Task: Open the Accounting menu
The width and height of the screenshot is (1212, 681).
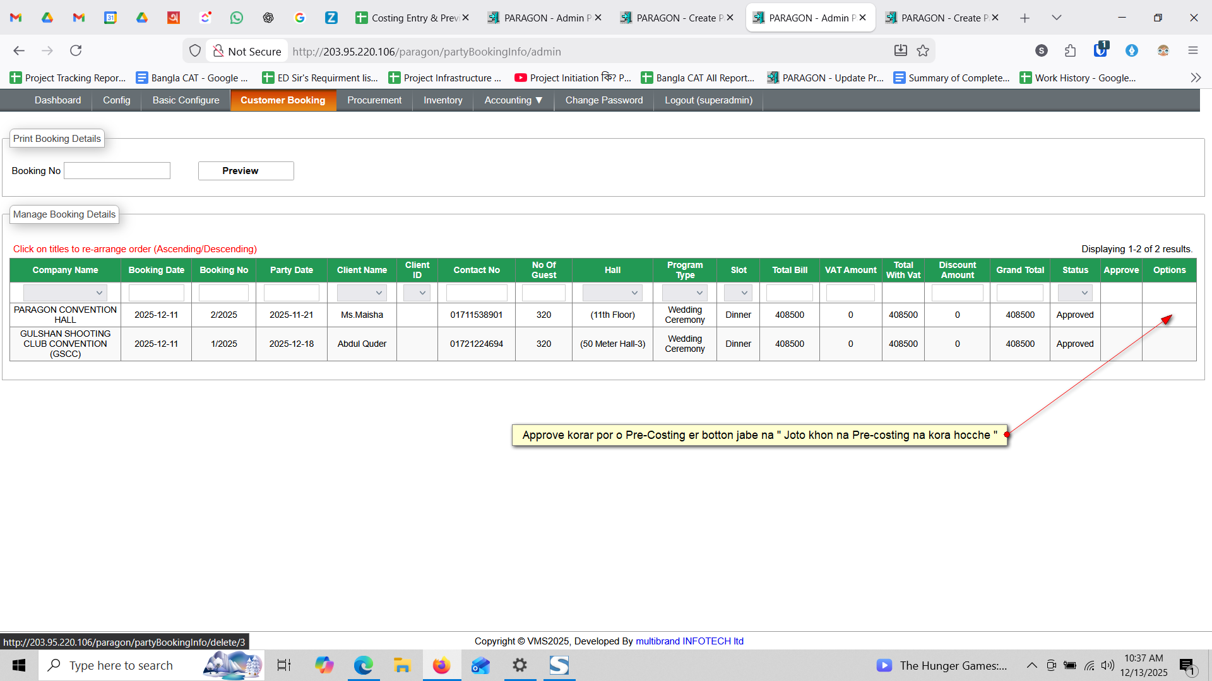Action: [513, 100]
